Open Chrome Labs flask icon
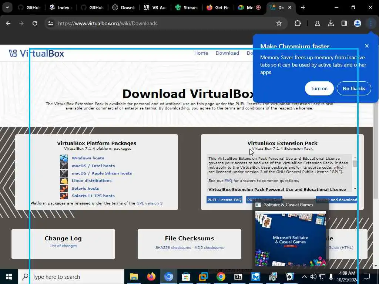The height and width of the screenshot is (284, 379). coord(317,23)
